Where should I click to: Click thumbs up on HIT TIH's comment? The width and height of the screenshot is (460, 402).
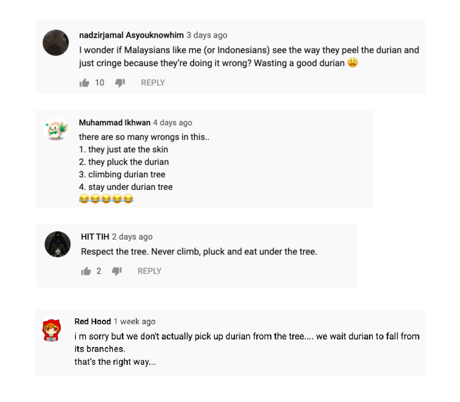click(86, 271)
